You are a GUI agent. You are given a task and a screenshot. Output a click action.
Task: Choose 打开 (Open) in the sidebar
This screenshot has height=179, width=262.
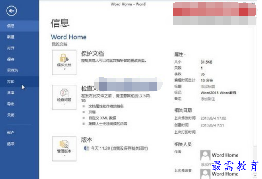(x=19, y=48)
